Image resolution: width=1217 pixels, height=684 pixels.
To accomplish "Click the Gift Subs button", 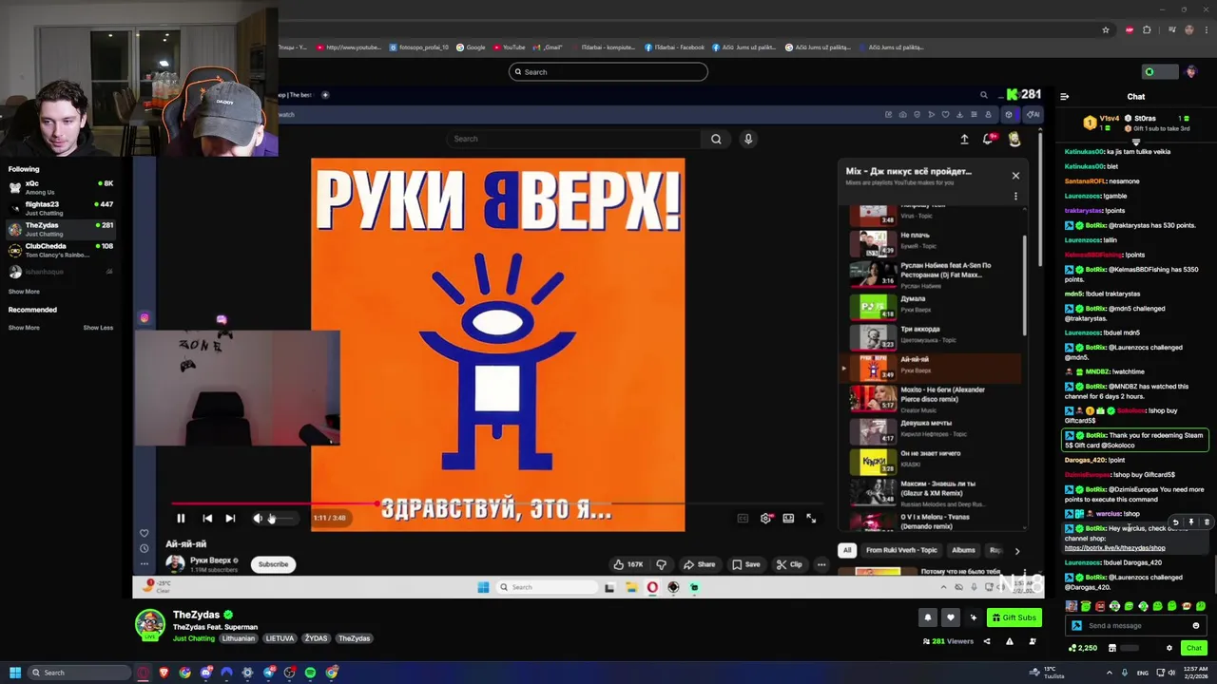I will coord(1014,617).
